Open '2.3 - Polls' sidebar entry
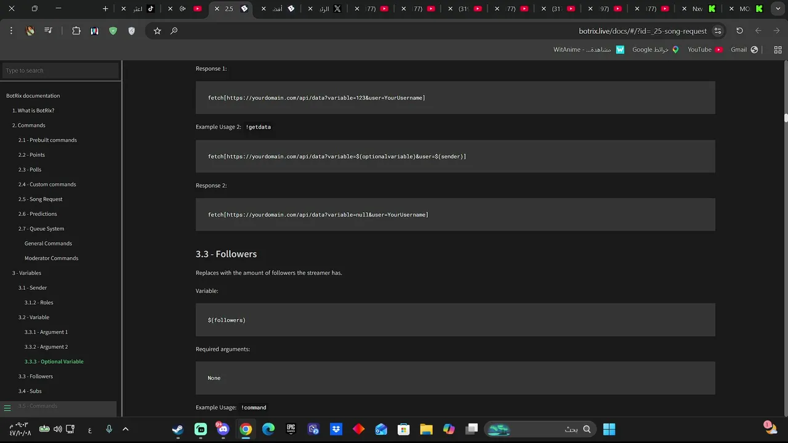 [x=30, y=170]
